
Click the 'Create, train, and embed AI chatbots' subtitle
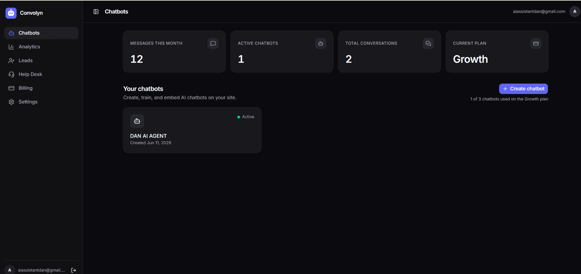180,98
